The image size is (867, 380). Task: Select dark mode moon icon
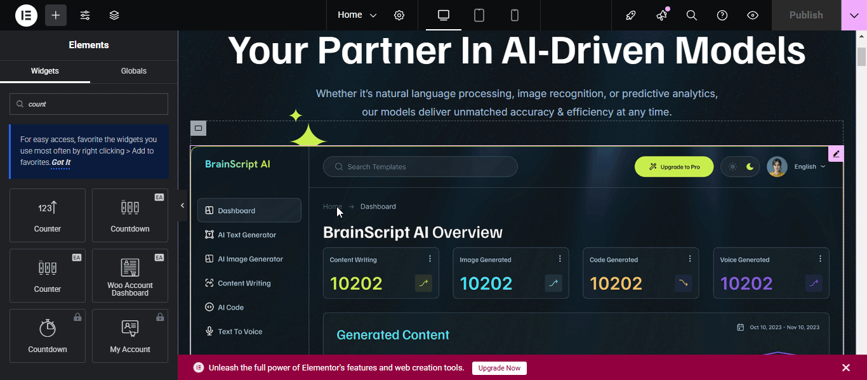750,167
